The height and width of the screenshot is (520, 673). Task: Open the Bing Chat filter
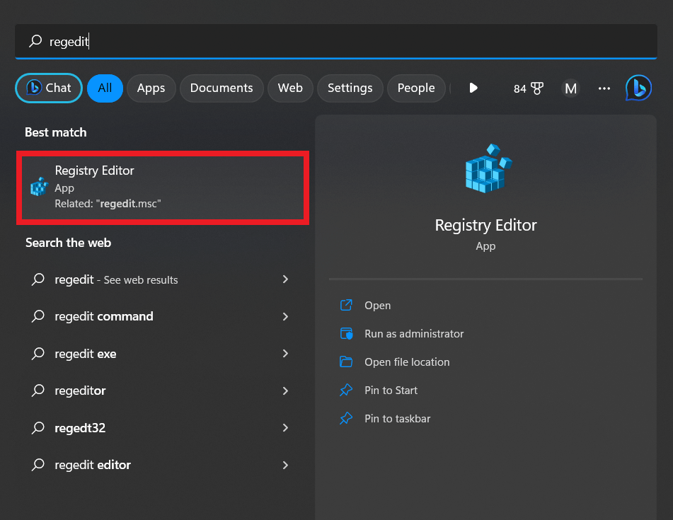[x=49, y=88]
